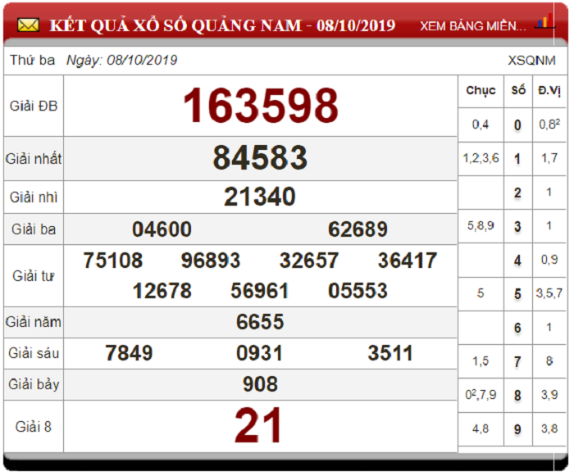
Task: Click Chục cell showing 0²,7,9
Action: pyautogui.click(x=481, y=395)
